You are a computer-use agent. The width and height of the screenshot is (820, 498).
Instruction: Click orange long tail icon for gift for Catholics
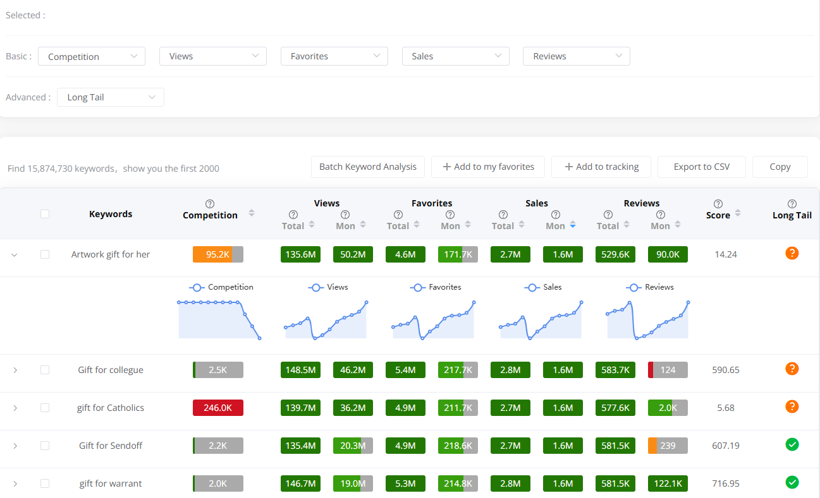point(792,406)
